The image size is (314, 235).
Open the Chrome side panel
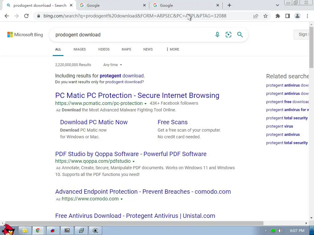(288, 16)
